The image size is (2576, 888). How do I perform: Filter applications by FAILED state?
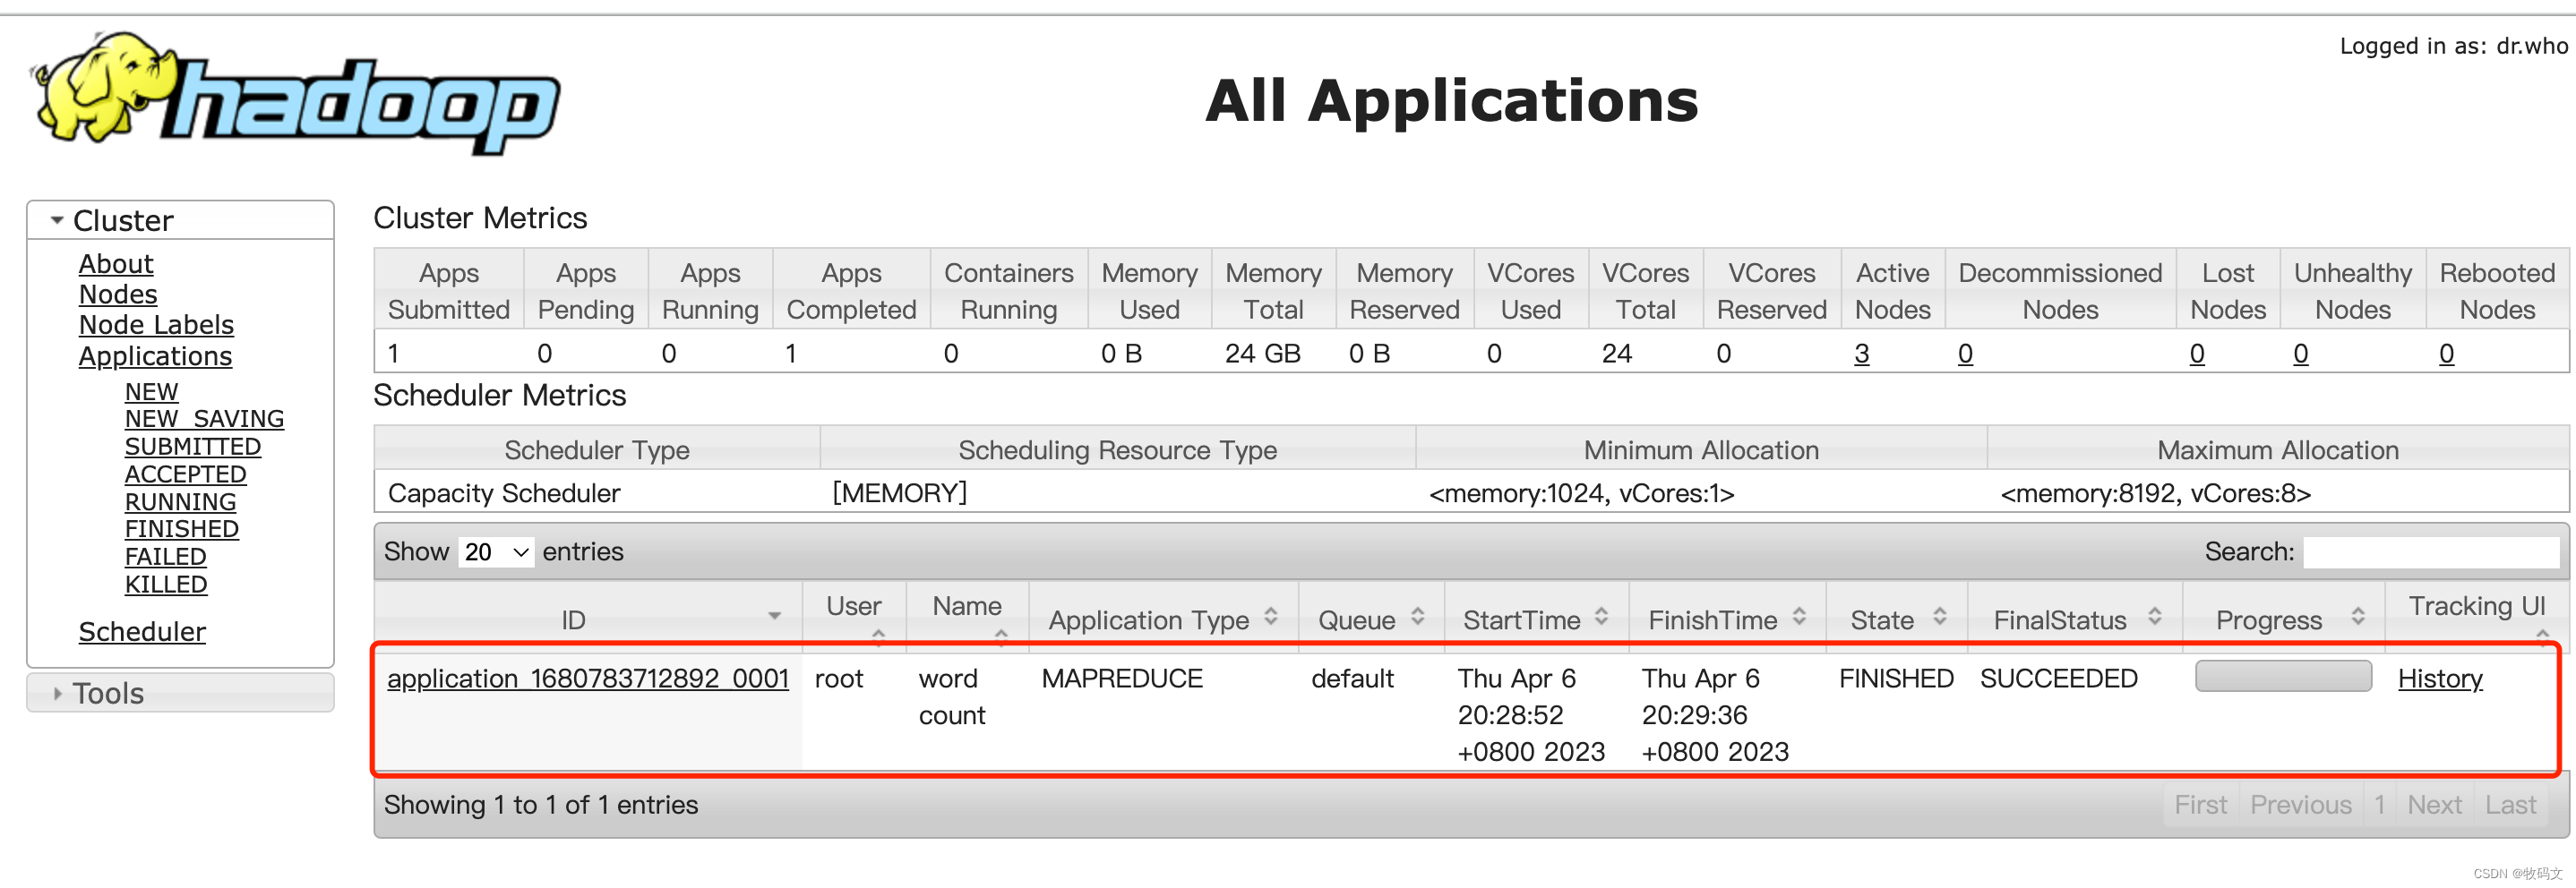(165, 557)
